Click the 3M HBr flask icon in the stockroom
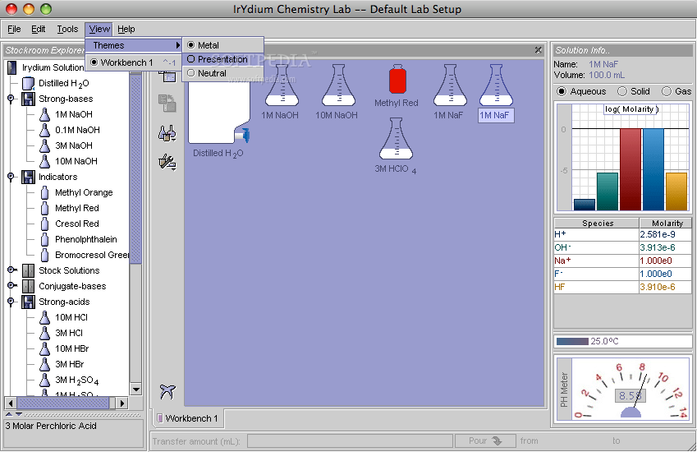Viewport: 697px width, 452px height. click(x=44, y=364)
